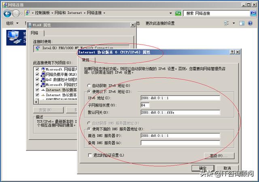
Task: Click the change view icon
Action: pos(226,23)
